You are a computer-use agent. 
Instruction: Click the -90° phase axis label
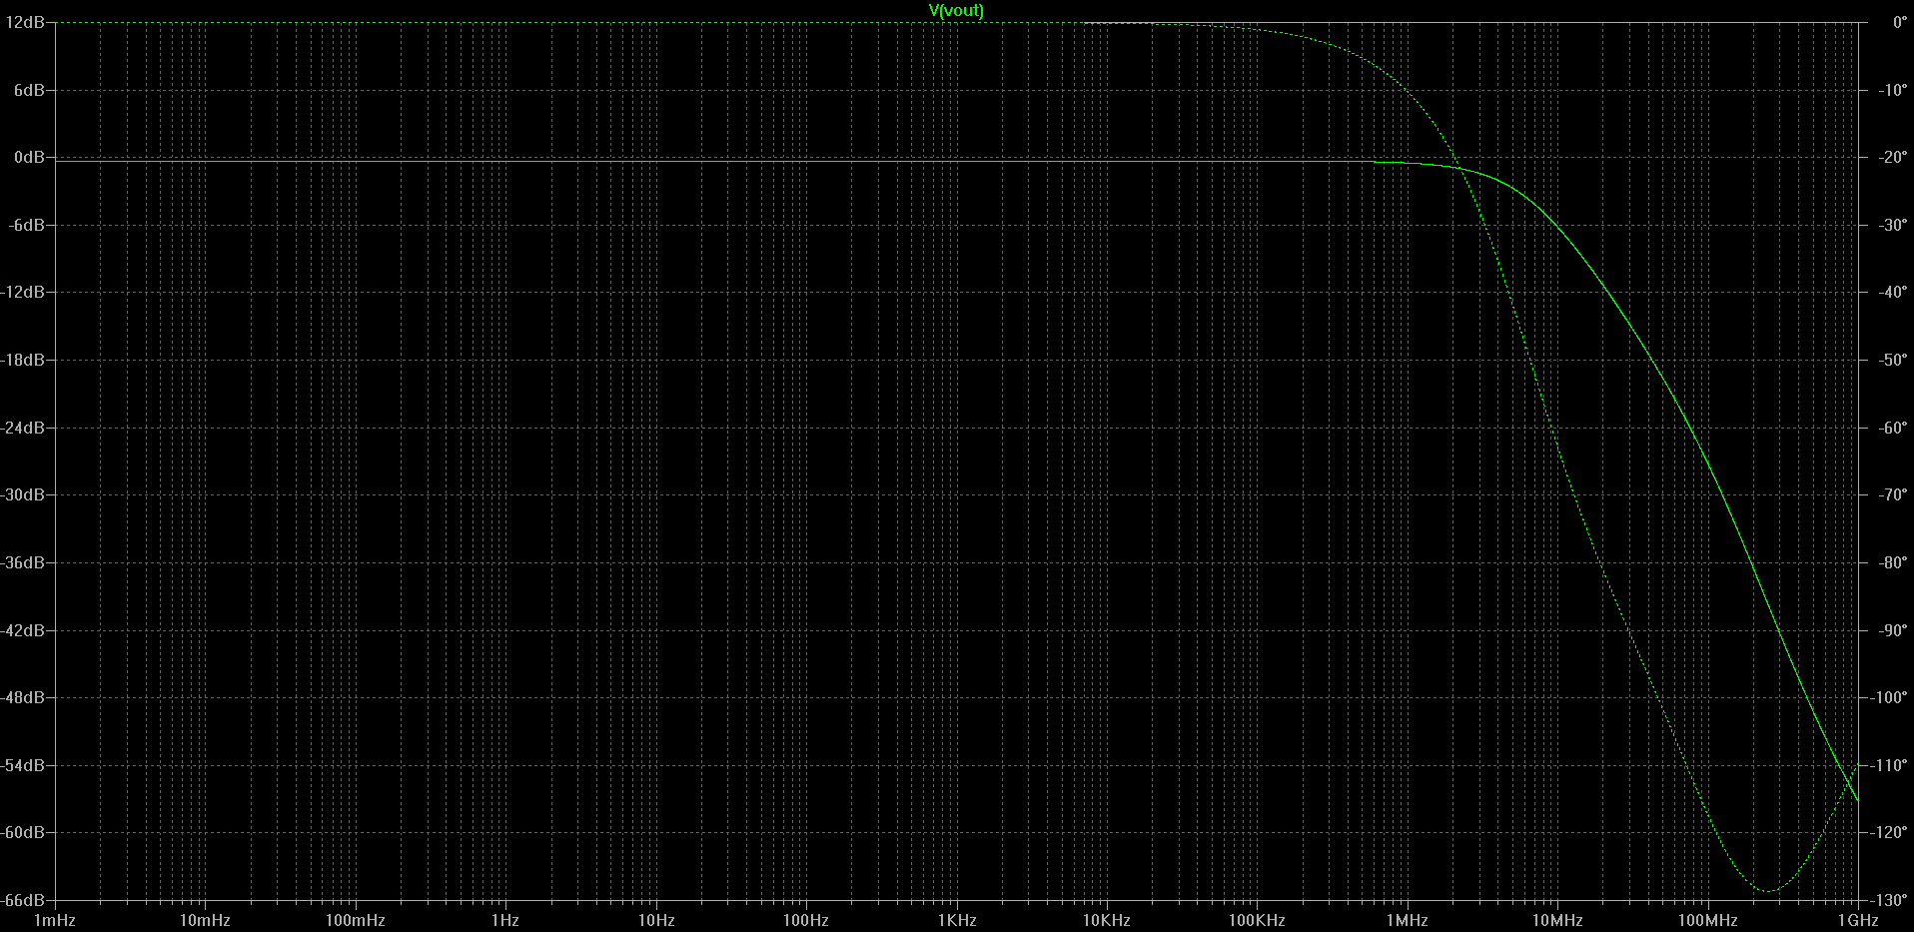click(1893, 630)
